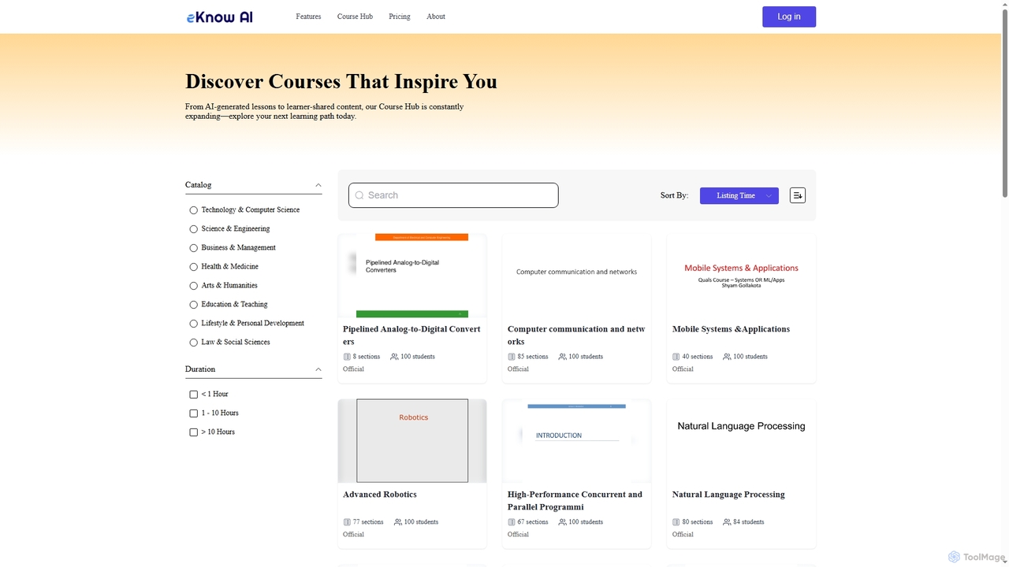The width and height of the screenshot is (1009, 567).
Task: Select Business & Management category
Action: 193,248
